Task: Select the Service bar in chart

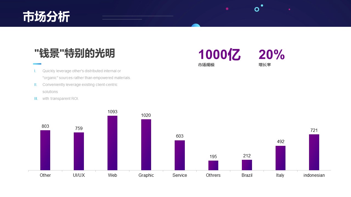Action: click(180, 155)
